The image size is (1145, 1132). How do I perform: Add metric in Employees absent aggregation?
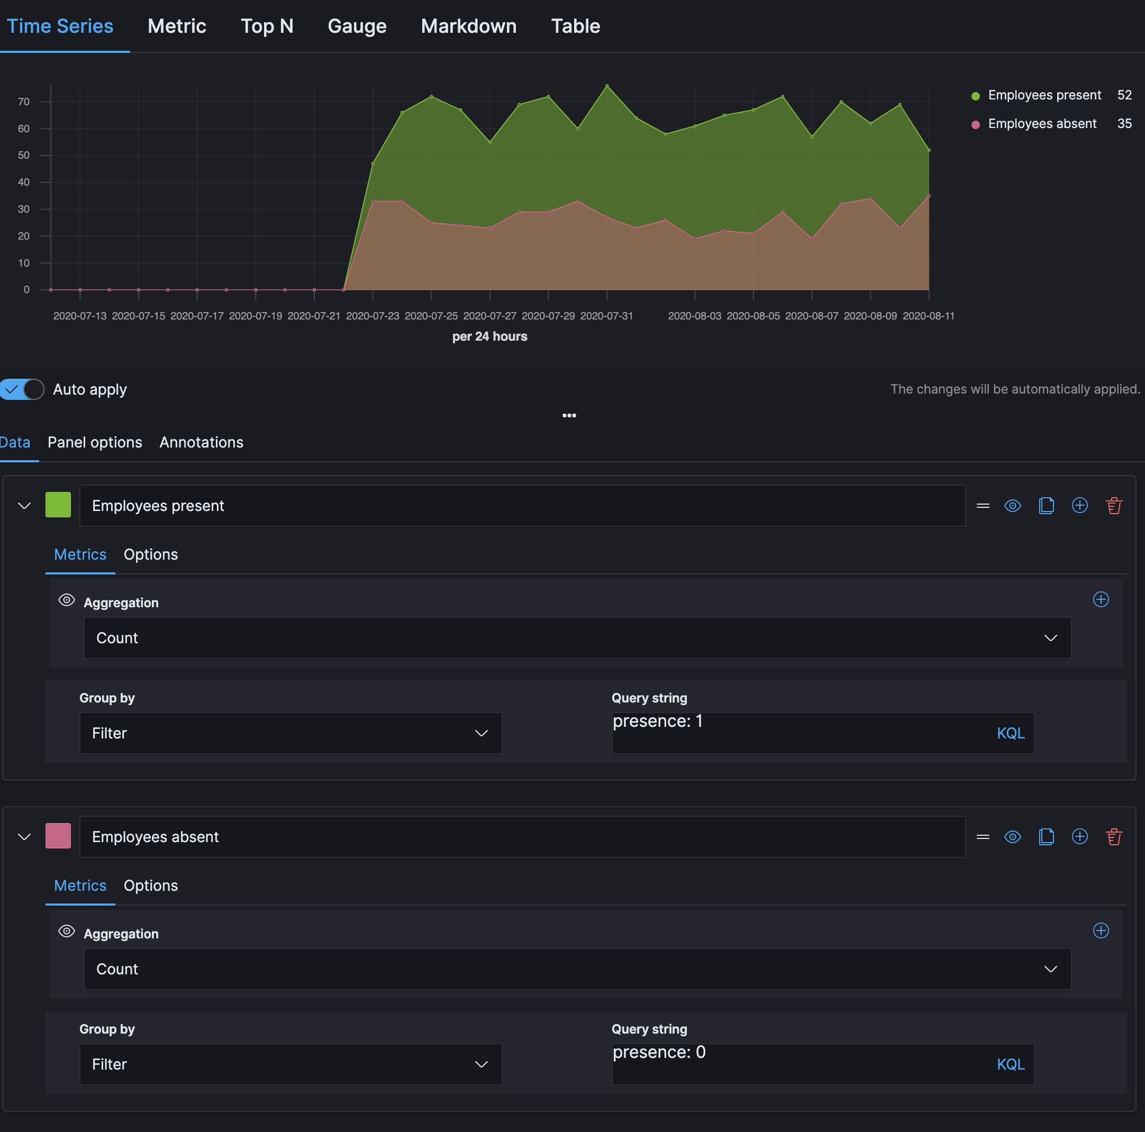[1101, 930]
